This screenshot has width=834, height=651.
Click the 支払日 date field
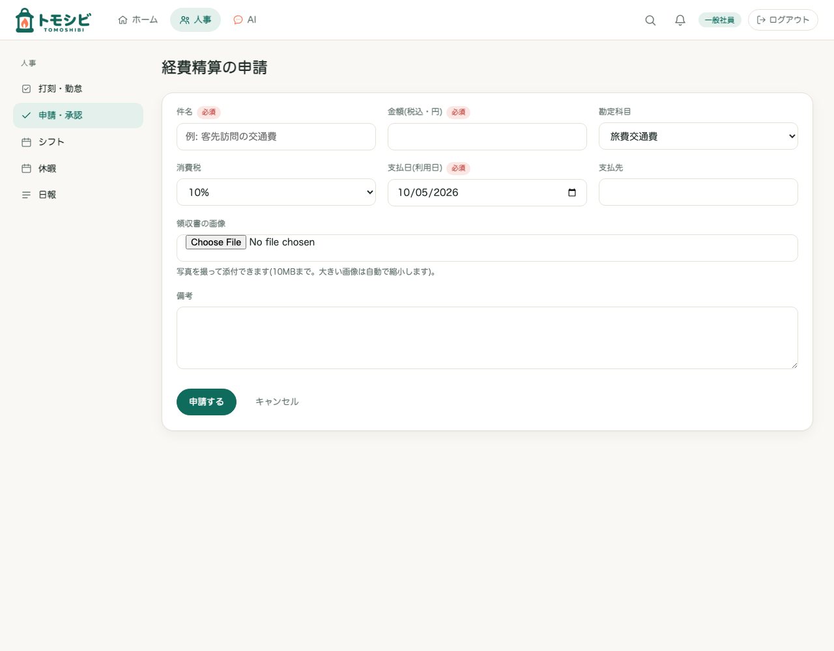point(487,193)
